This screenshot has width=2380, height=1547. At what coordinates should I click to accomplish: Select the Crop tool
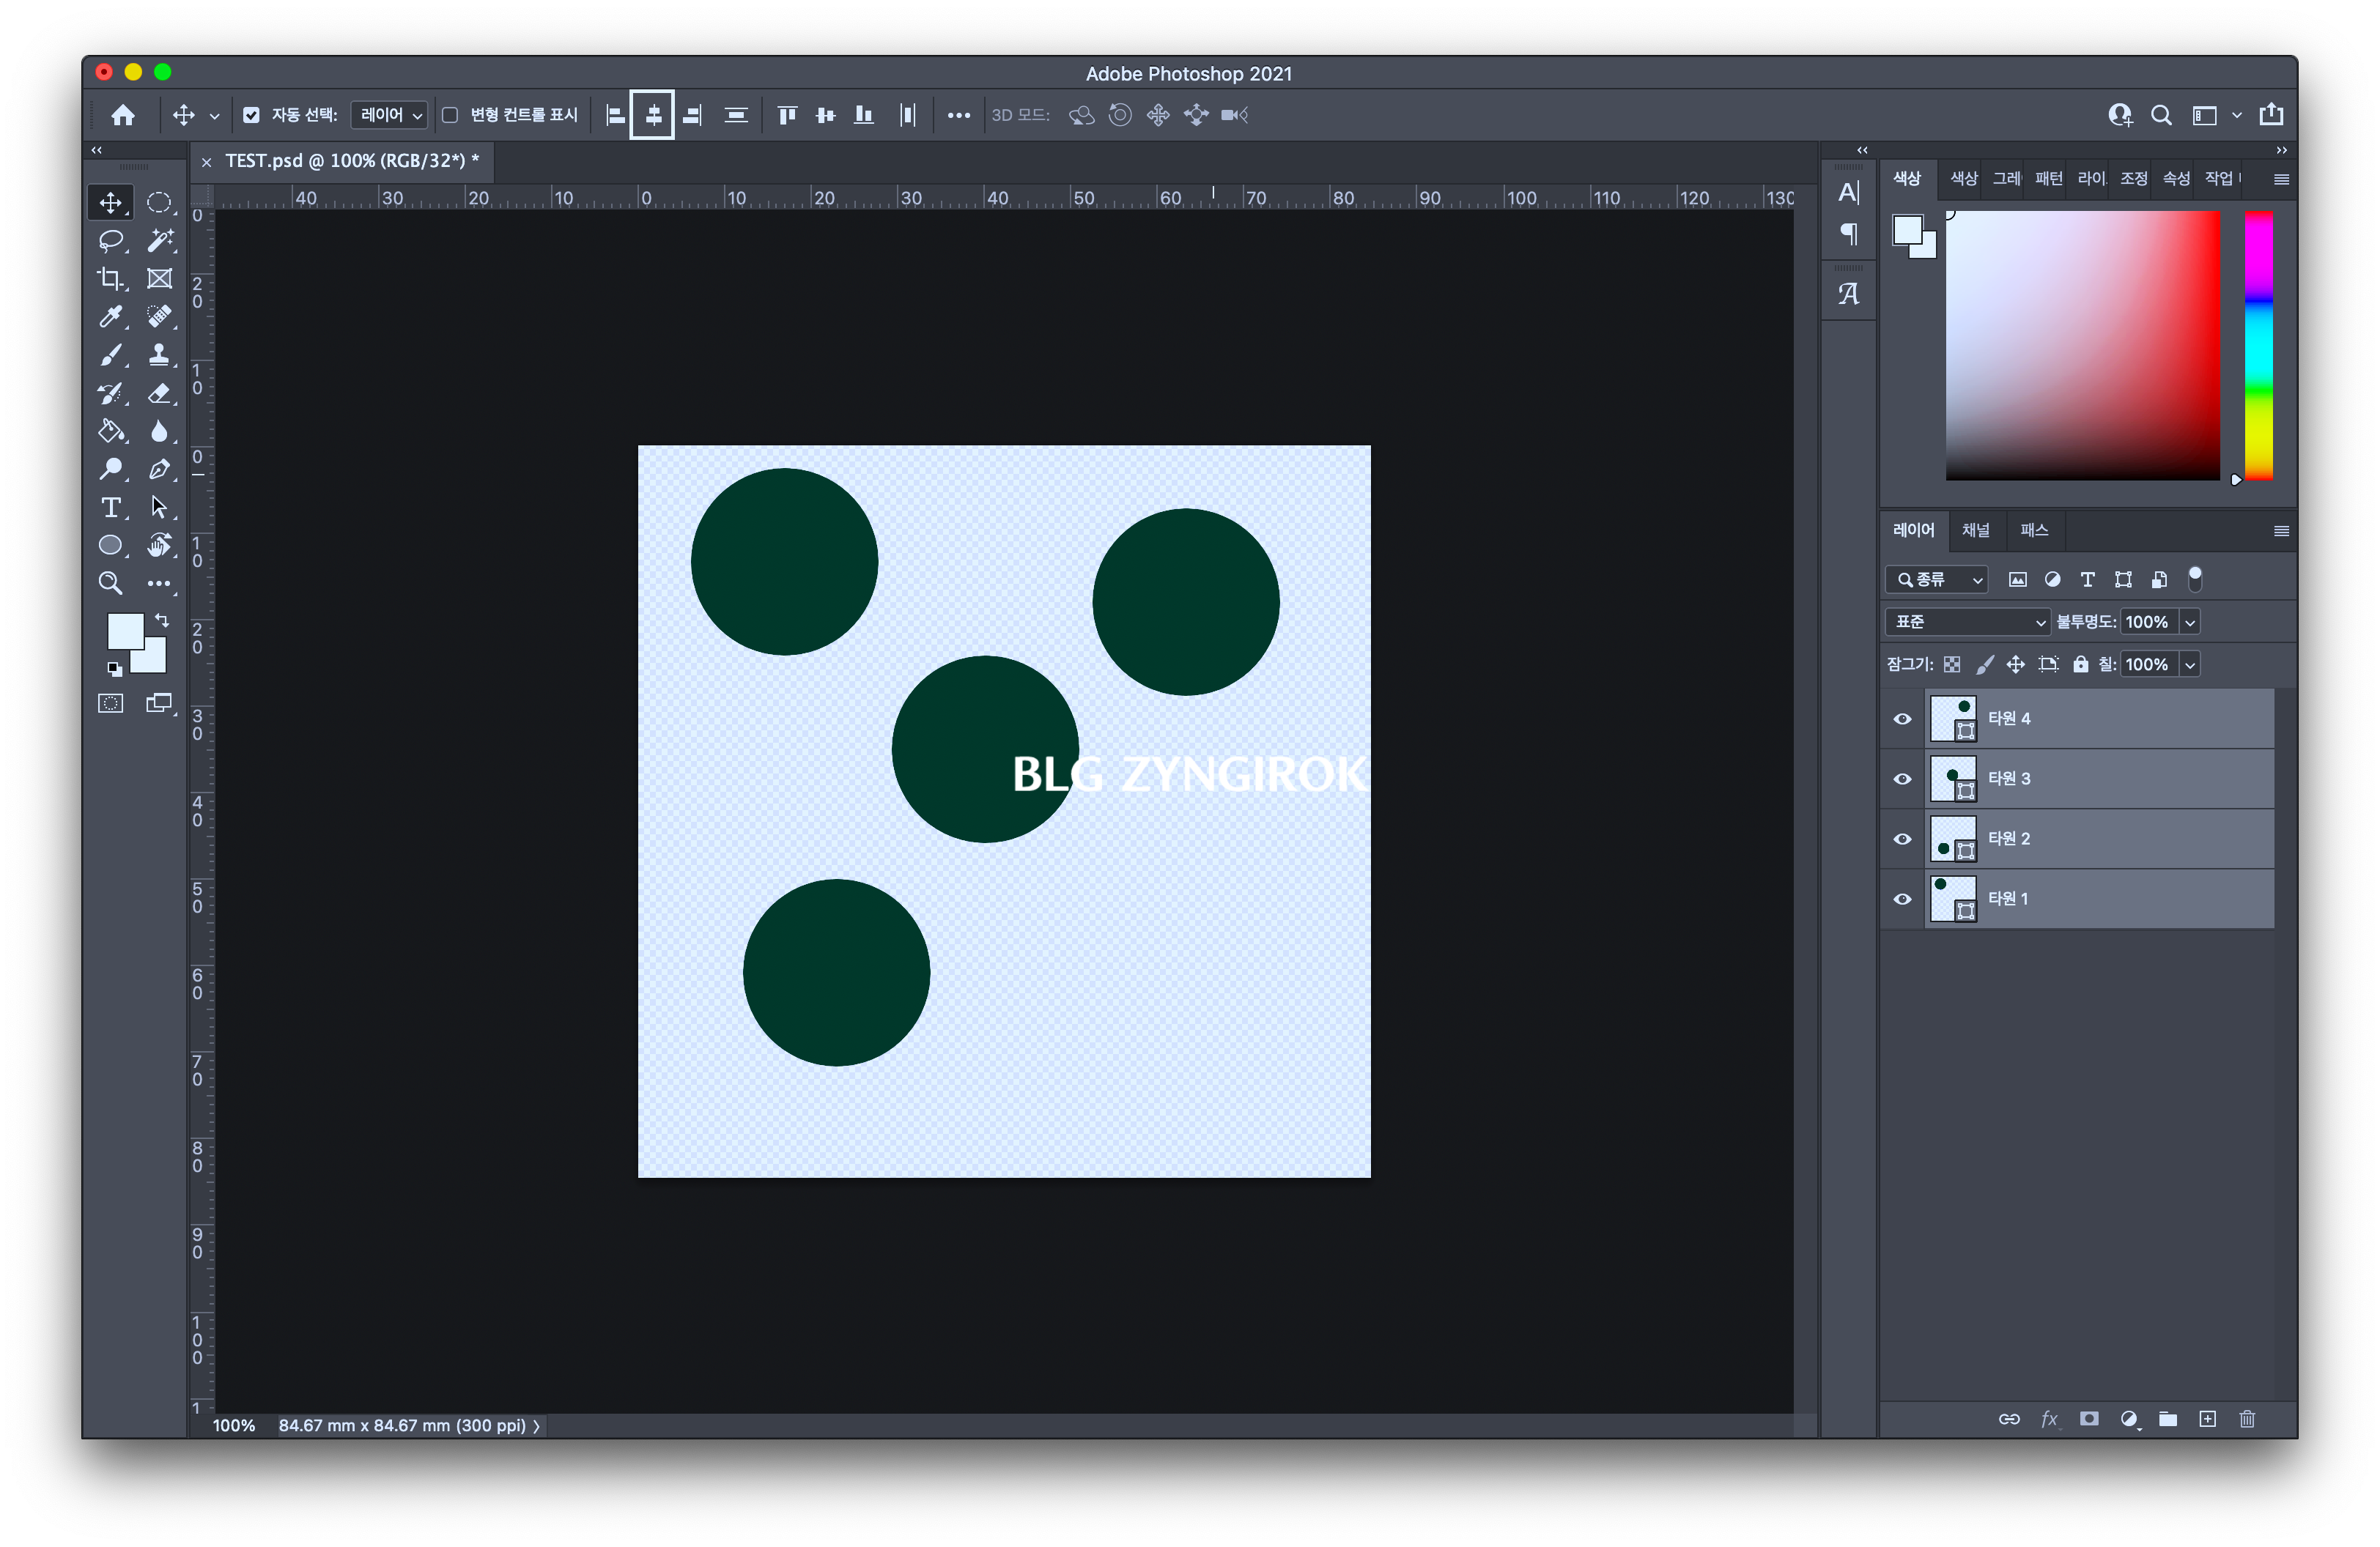[110, 279]
